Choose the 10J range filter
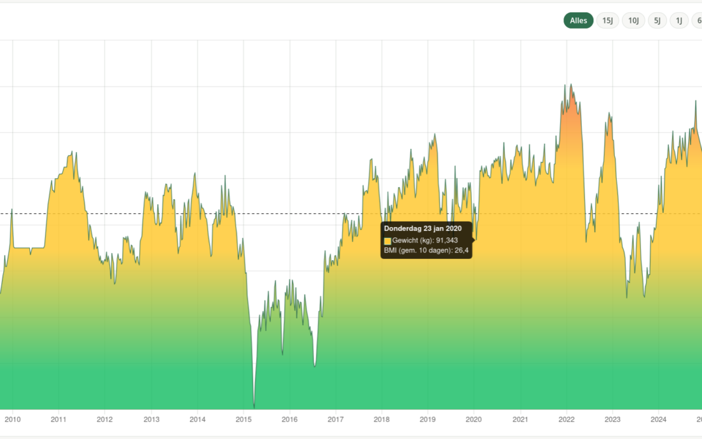 pos(633,21)
